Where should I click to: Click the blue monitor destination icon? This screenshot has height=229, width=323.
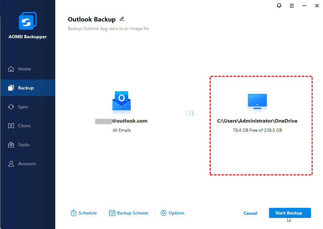click(257, 101)
